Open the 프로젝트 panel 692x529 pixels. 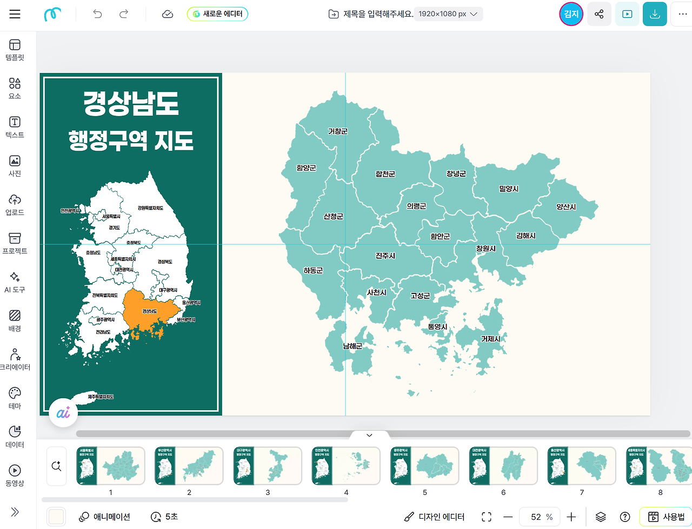(15, 244)
